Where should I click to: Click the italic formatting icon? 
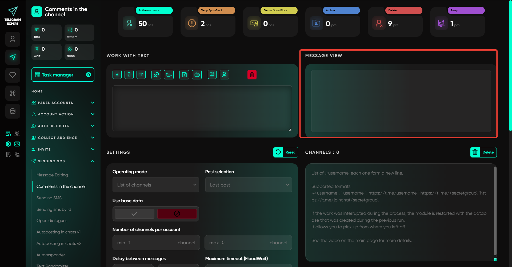point(129,75)
